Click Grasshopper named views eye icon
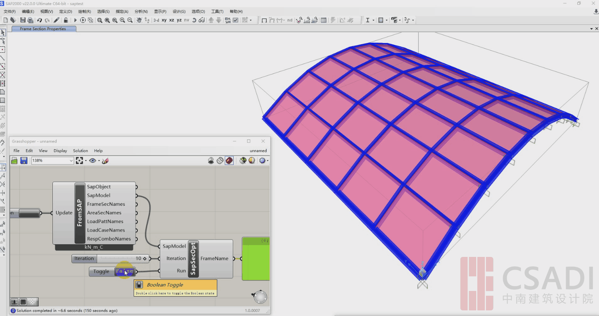Viewport: 599px width, 316px height. tap(92, 160)
